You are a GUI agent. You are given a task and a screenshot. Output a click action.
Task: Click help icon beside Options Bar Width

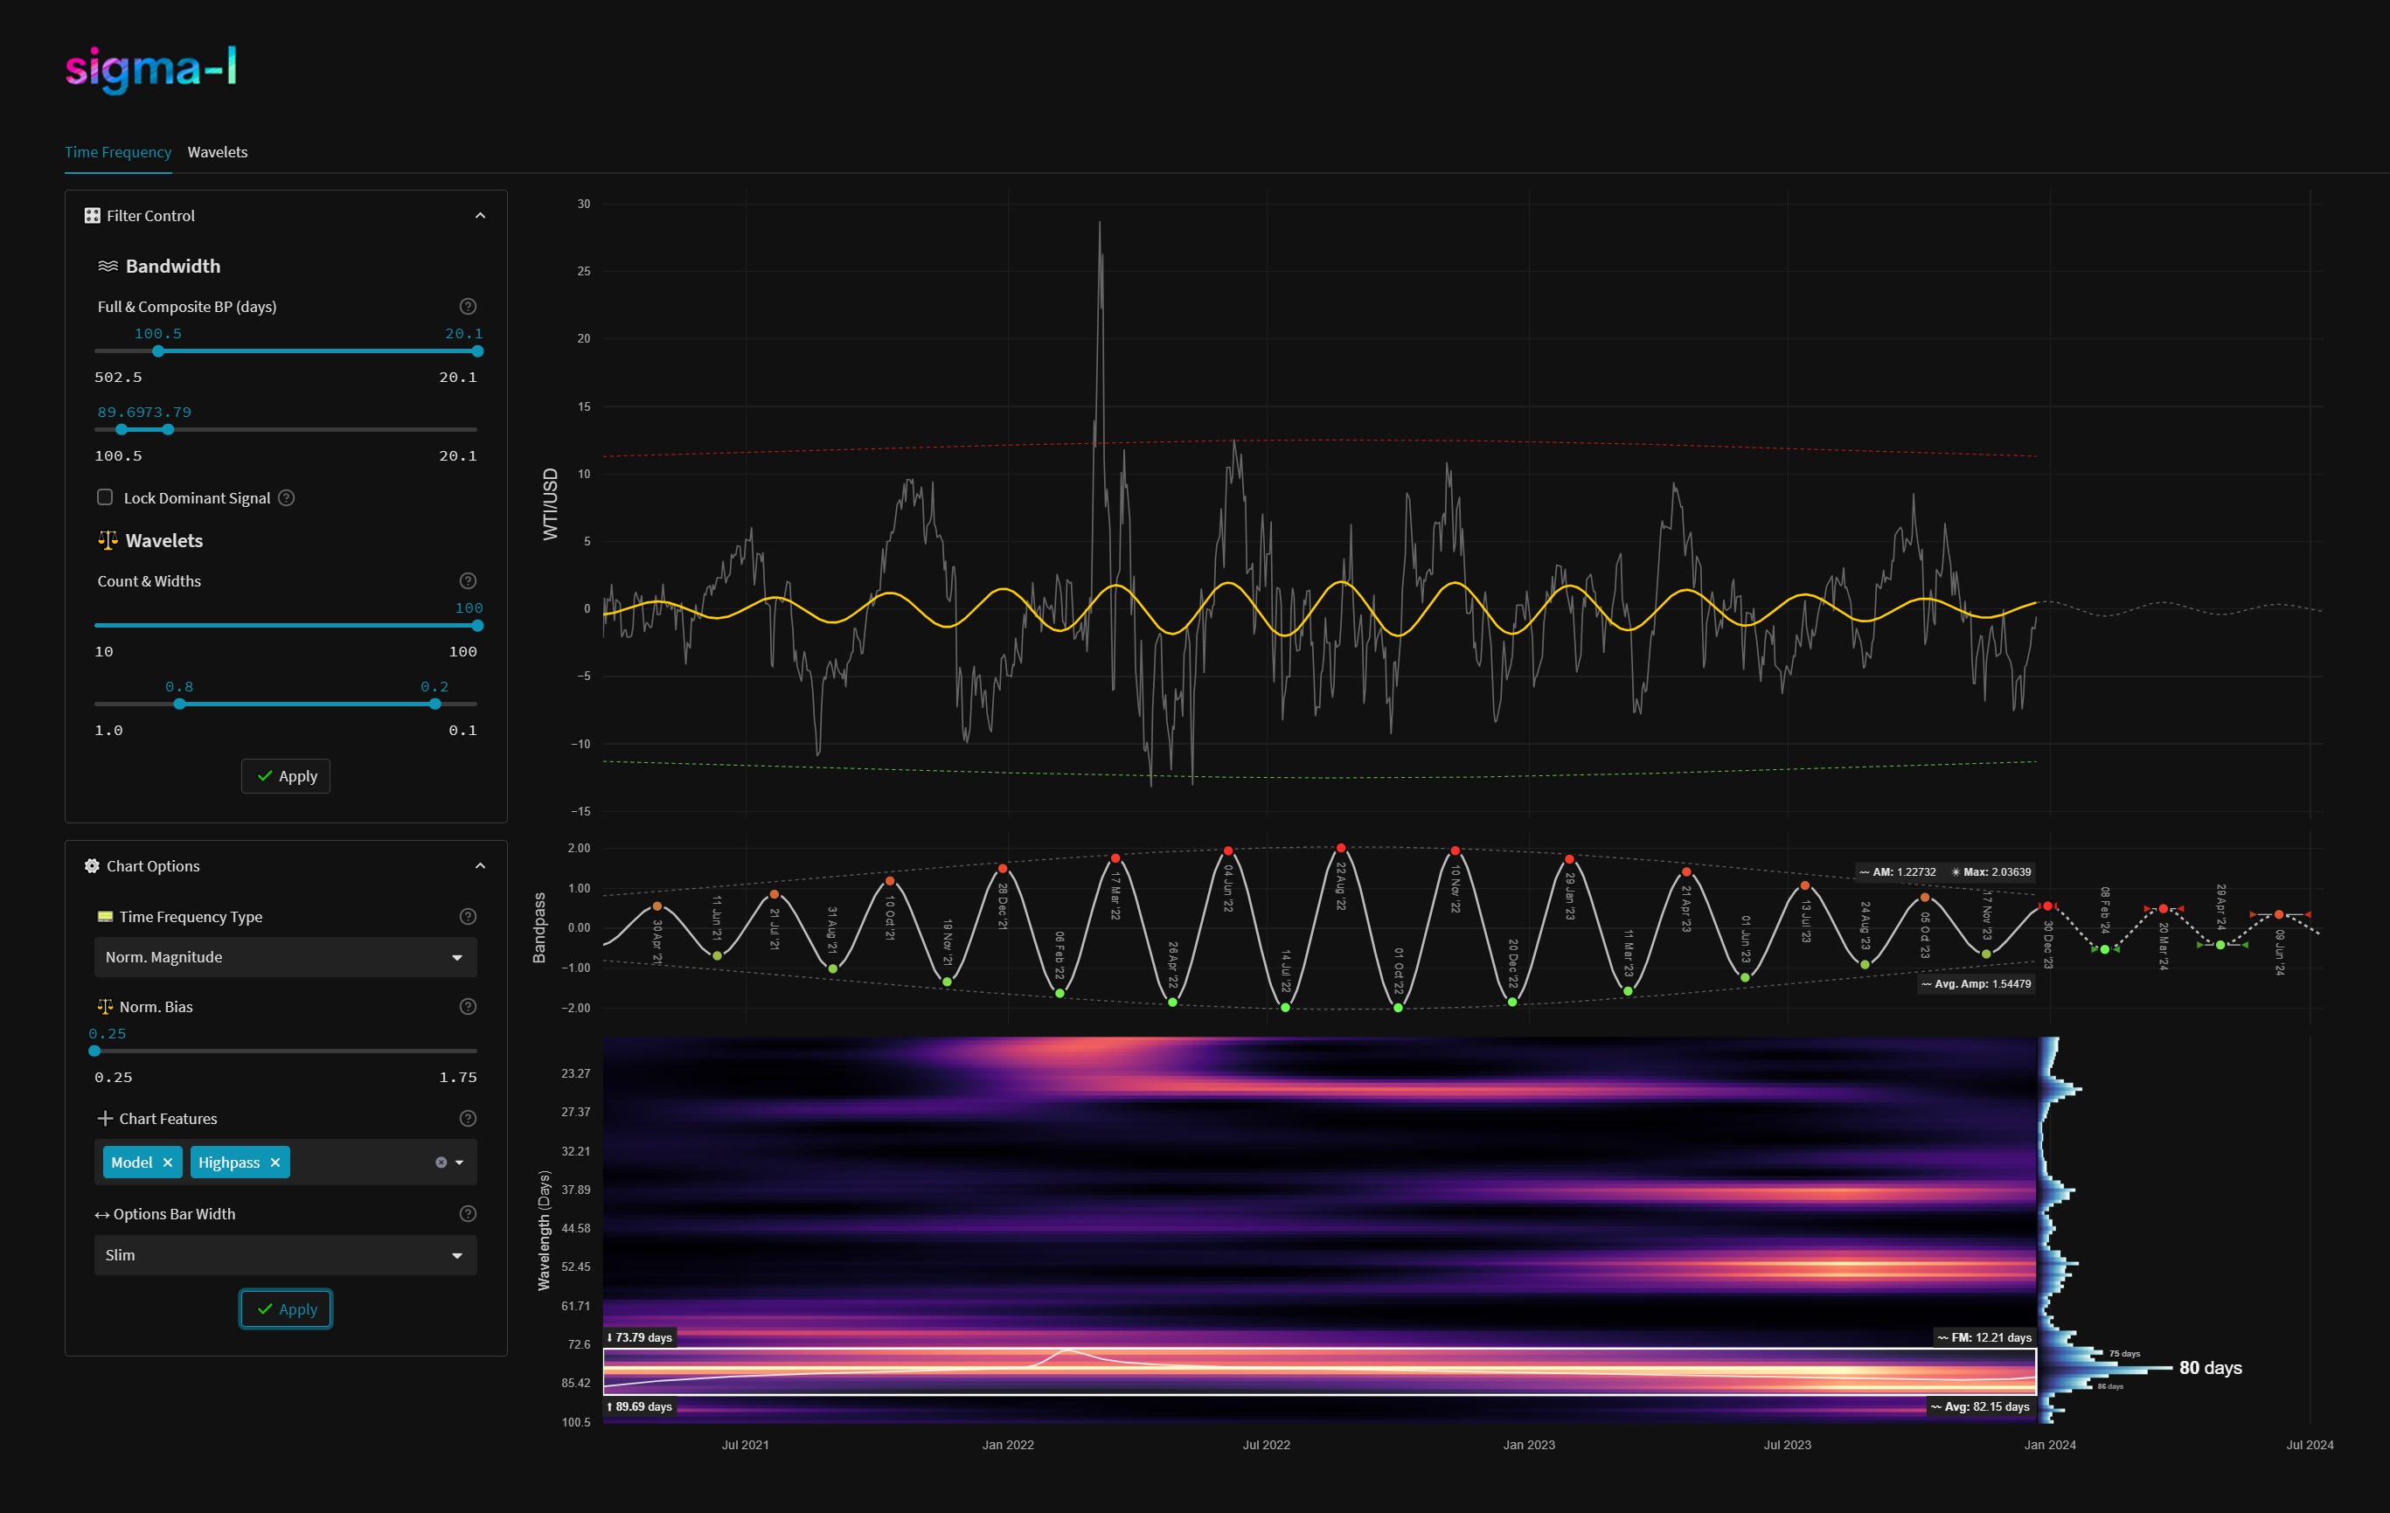pos(468,1214)
